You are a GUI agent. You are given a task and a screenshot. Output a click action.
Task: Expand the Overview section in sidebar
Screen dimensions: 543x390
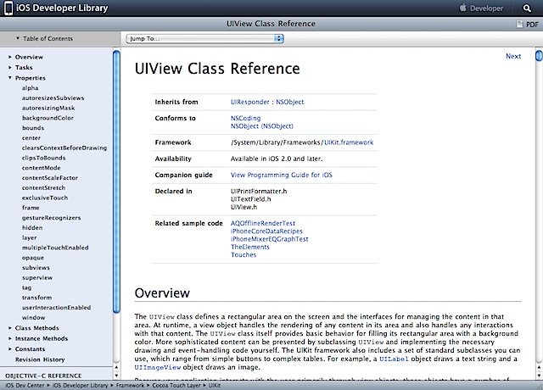point(10,57)
